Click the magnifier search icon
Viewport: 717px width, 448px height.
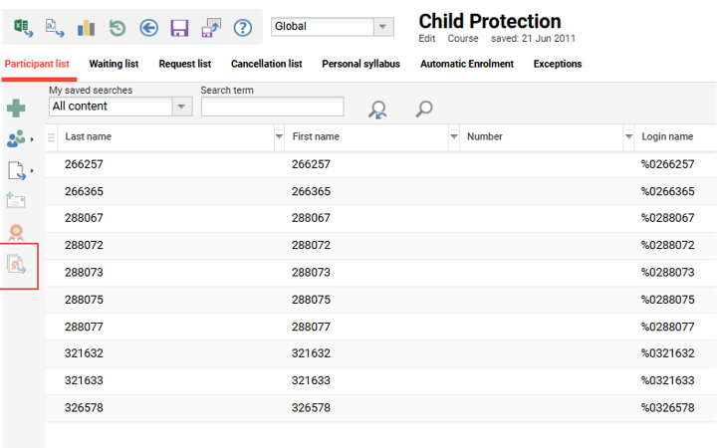click(x=424, y=109)
